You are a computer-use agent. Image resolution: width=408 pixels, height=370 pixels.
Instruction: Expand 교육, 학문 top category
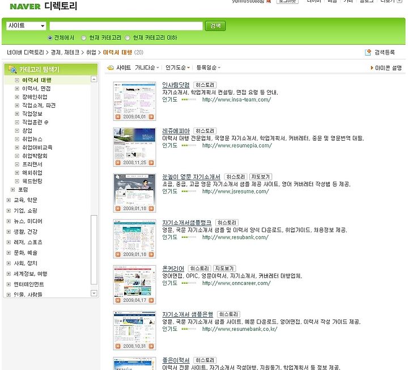(8, 200)
